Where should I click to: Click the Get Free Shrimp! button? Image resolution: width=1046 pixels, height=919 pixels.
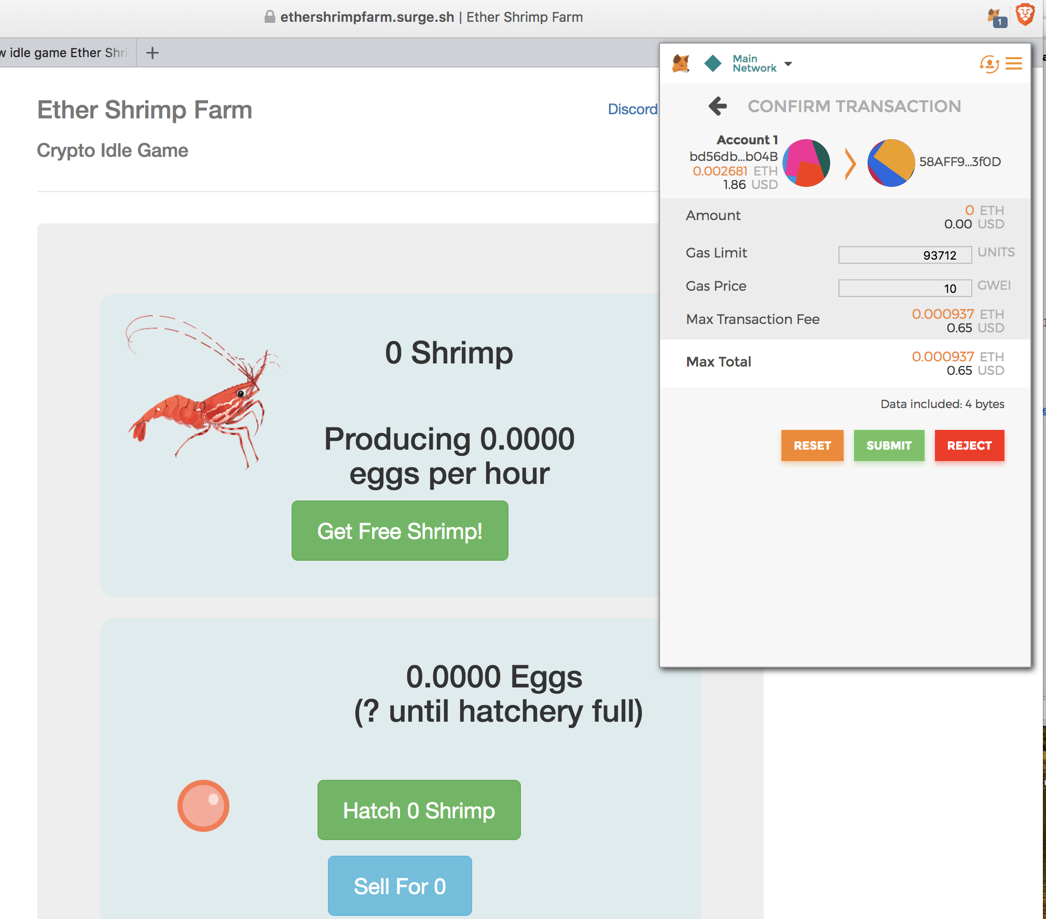click(x=400, y=531)
